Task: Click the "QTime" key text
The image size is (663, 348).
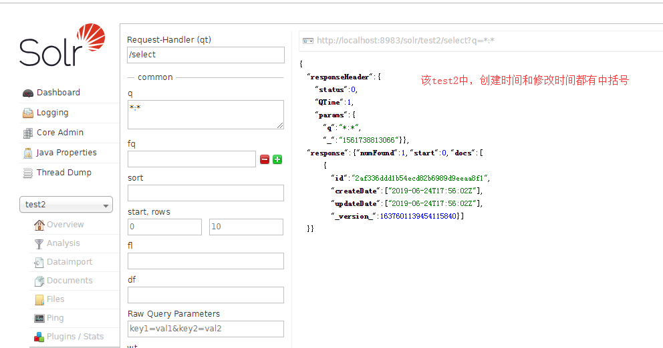Action: pyautogui.click(x=329, y=102)
